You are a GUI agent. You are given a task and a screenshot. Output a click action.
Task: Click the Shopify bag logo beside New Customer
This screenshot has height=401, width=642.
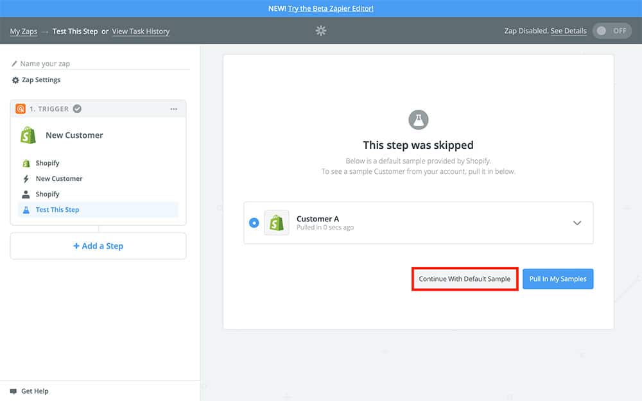[x=28, y=135]
